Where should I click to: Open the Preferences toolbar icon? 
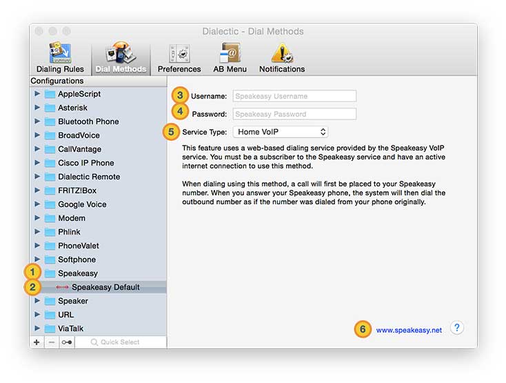click(x=179, y=53)
